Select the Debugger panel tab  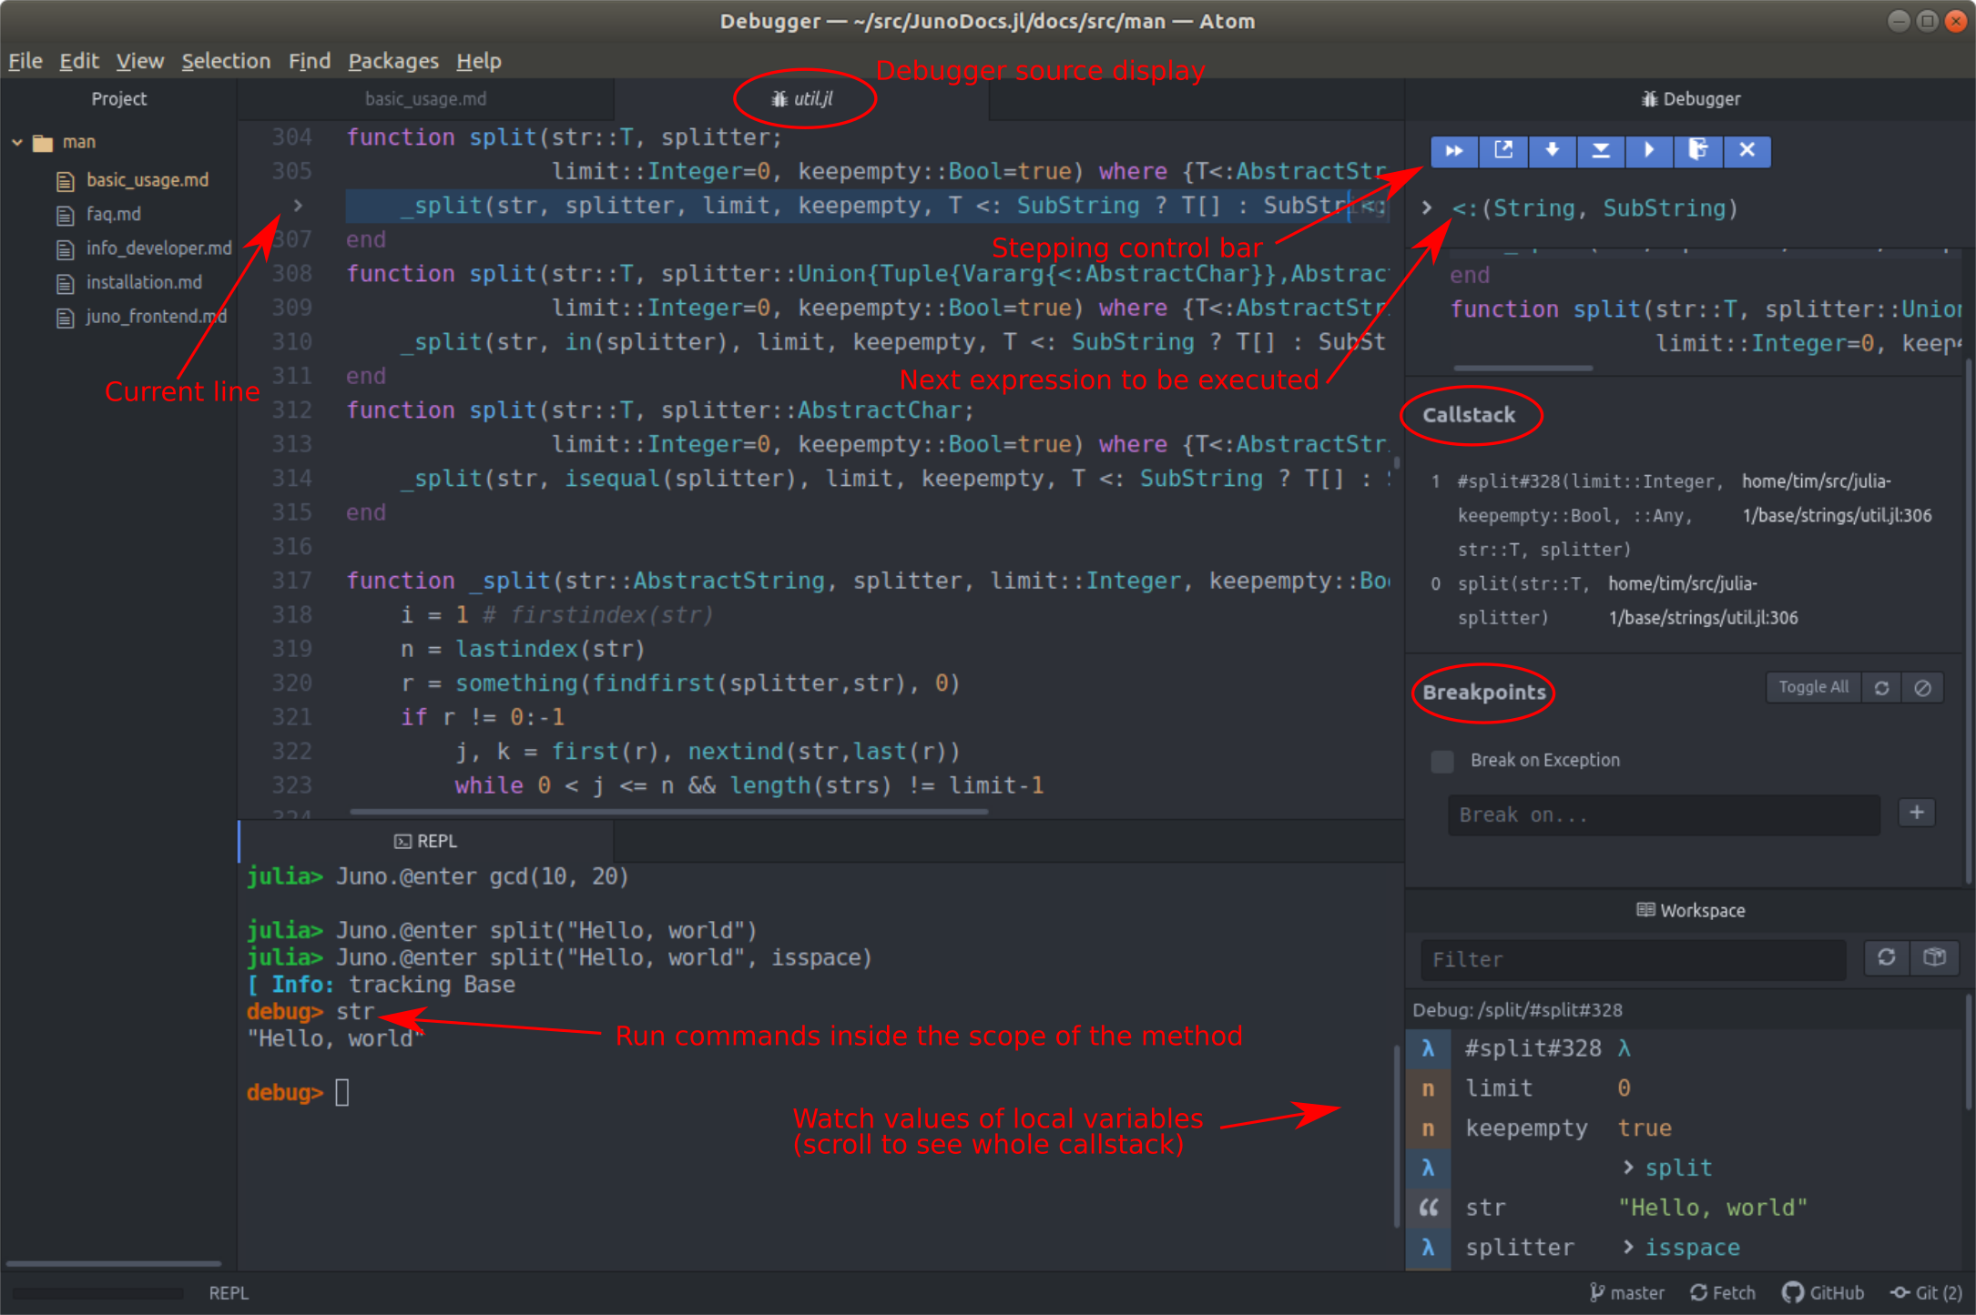tap(1691, 99)
